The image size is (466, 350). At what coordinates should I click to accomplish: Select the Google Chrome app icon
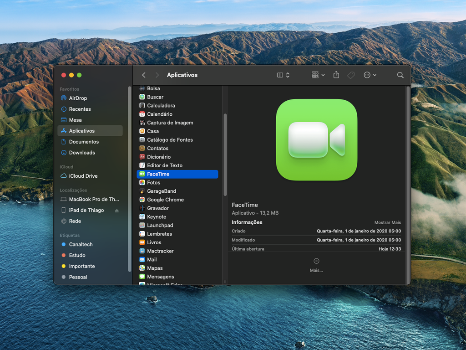tap(142, 200)
